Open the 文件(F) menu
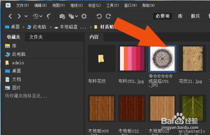 pos(22,5)
